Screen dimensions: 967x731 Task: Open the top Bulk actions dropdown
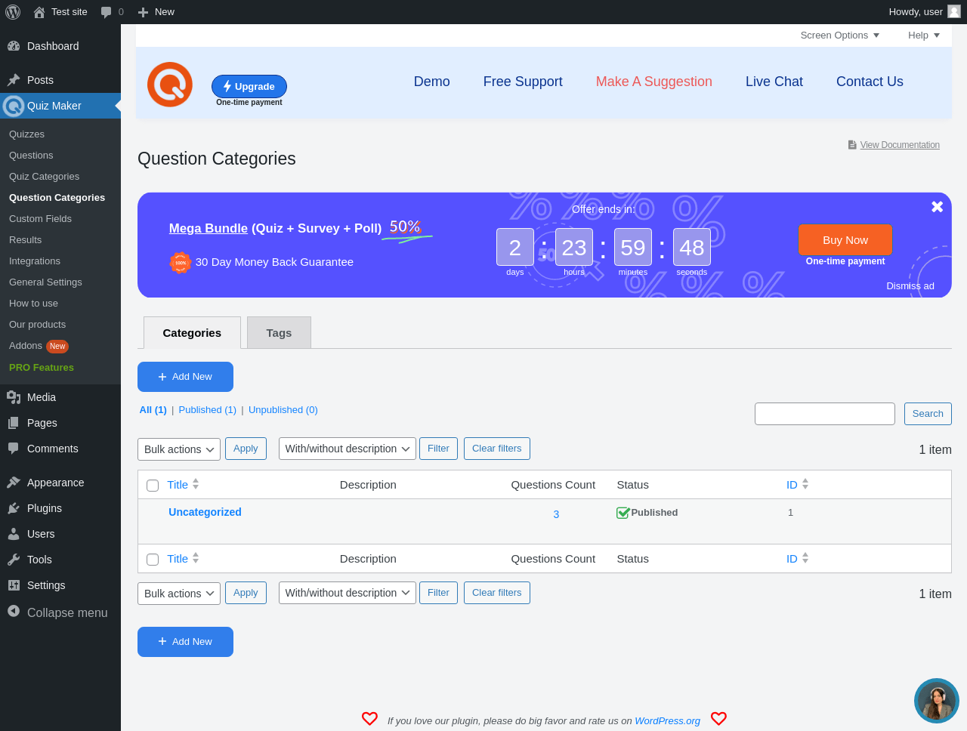[179, 449]
